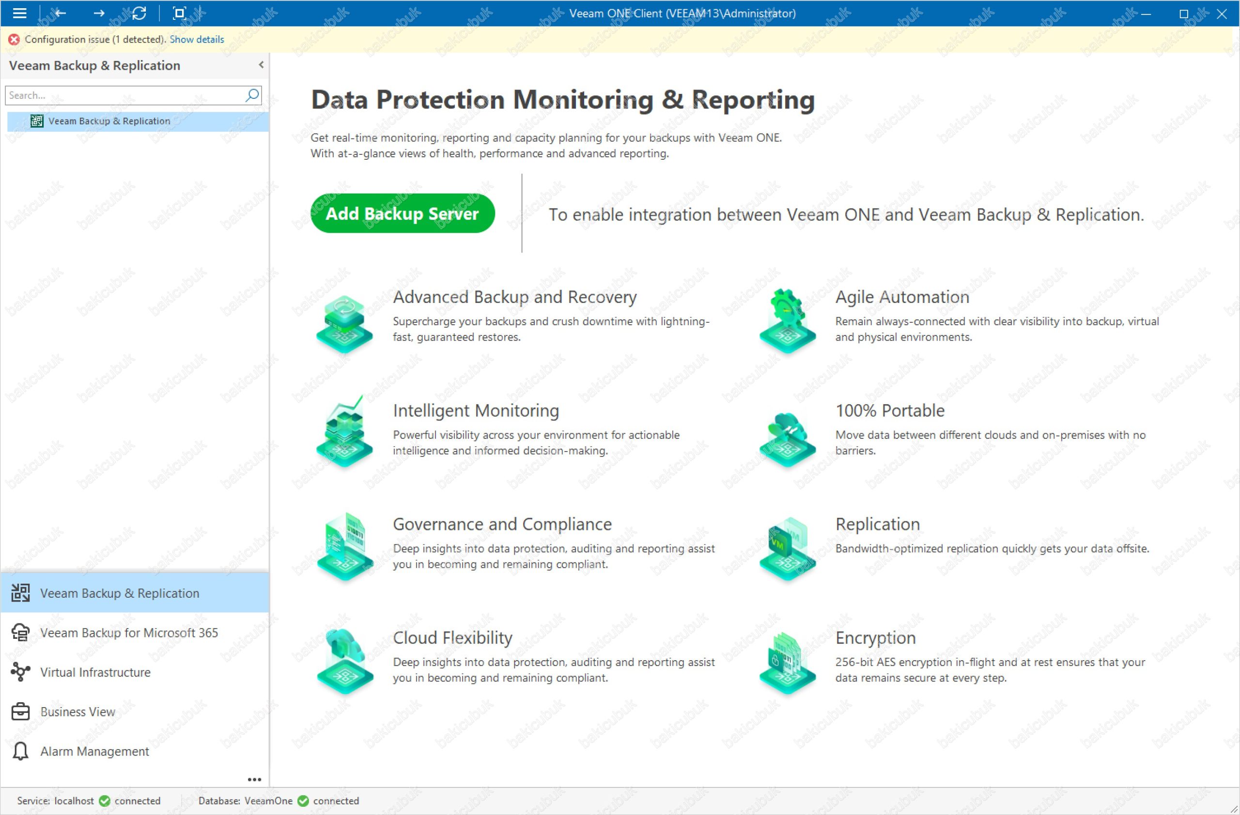The height and width of the screenshot is (815, 1240).
Task: Open the hamburger main menu
Action: pos(19,13)
